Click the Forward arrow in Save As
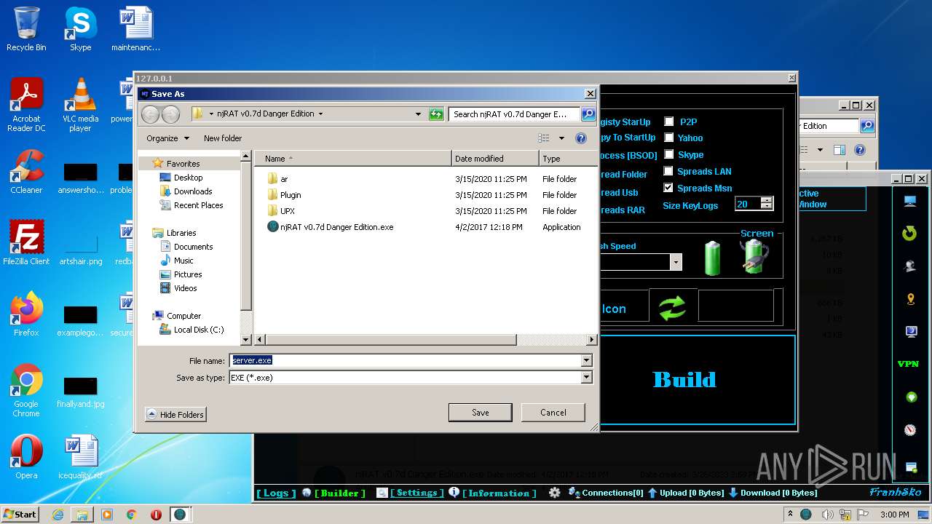This screenshot has height=524, width=932. 170,114
